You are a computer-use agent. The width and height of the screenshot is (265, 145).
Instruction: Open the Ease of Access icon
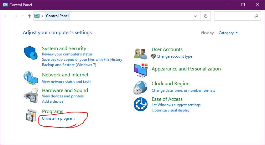[141, 104]
